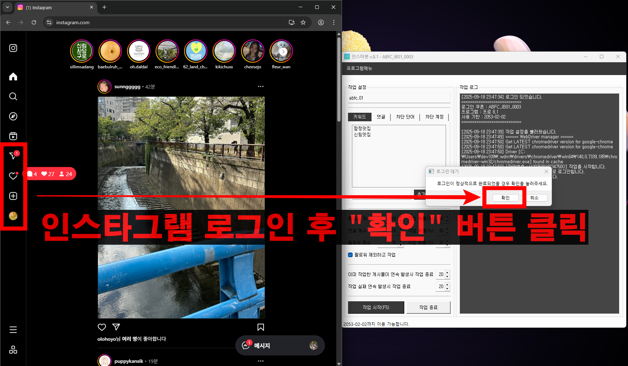
Task: Like the sunnggggg post
Action: (x=102, y=327)
